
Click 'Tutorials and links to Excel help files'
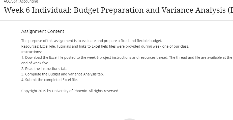pos(86,46)
